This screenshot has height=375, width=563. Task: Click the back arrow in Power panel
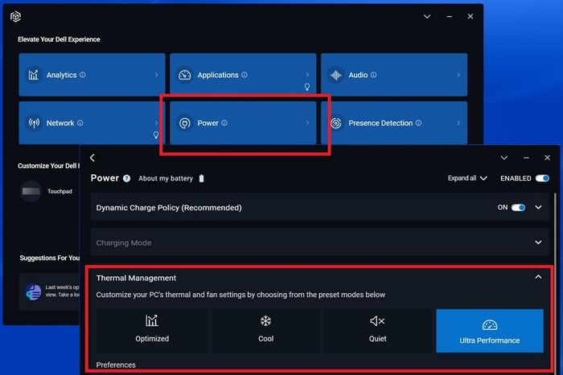(x=92, y=158)
